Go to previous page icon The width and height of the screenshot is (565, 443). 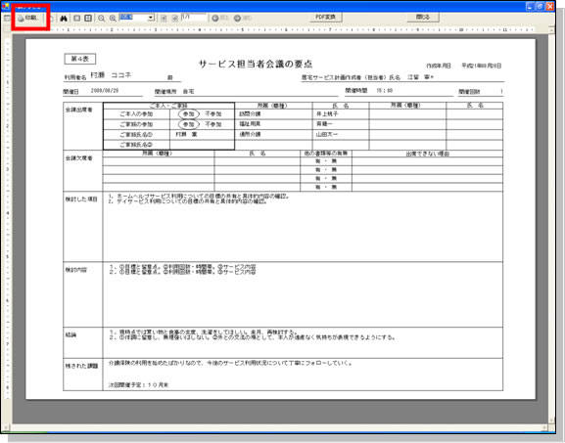[164, 19]
